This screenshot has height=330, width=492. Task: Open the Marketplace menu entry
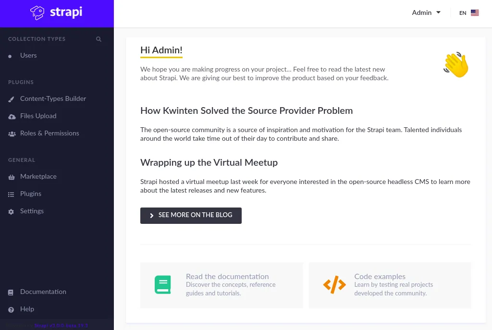pos(38,176)
